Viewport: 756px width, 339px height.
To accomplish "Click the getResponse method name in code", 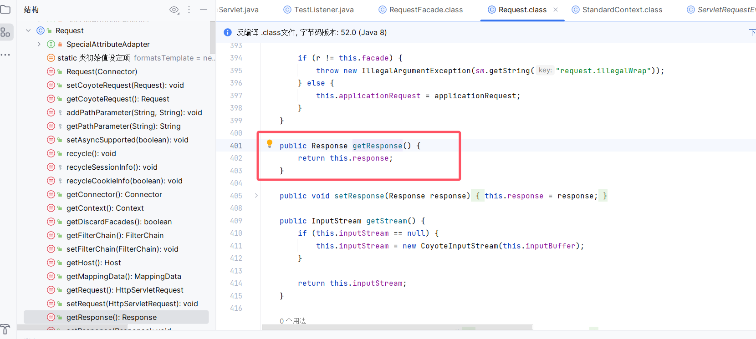I will click(x=378, y=146).
